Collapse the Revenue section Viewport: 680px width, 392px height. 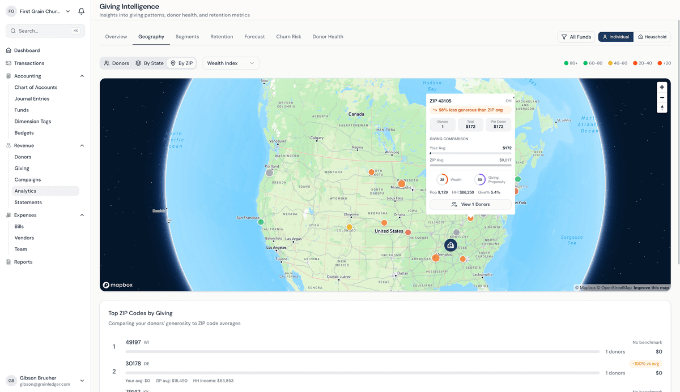pos(82,145)
